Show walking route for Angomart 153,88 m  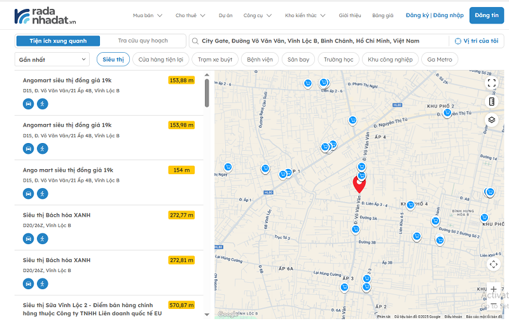(43, 104)
